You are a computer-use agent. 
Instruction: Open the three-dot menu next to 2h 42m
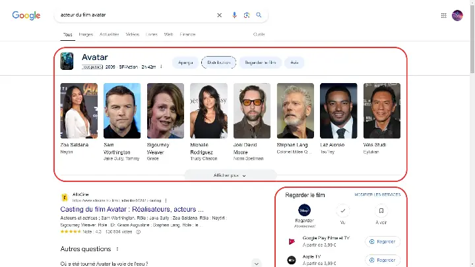click(x=161, y=67)
